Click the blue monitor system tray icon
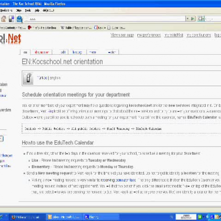The height and width of the screenshot is (221, 221). (x=212, y=217)
